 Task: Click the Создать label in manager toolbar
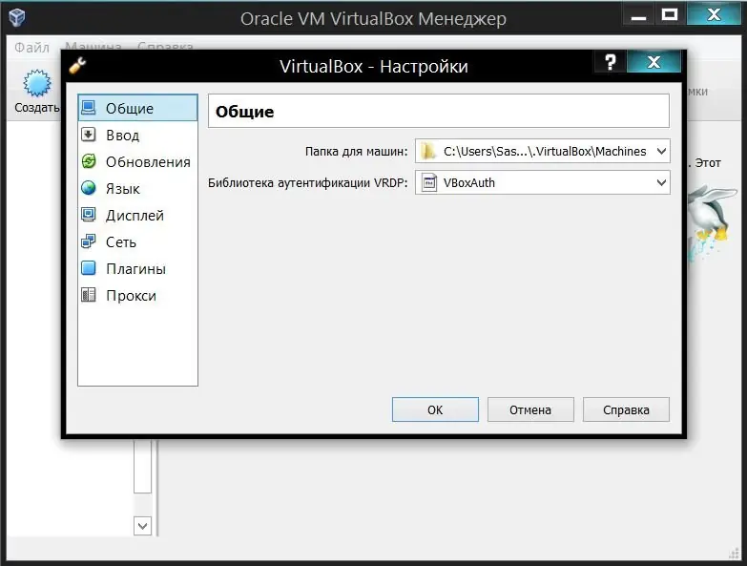point(36,108)
